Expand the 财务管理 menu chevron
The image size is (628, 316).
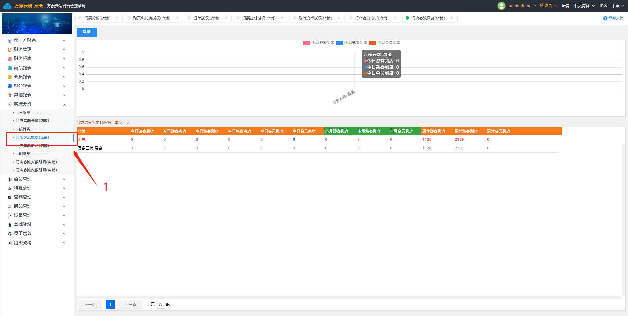64,50
